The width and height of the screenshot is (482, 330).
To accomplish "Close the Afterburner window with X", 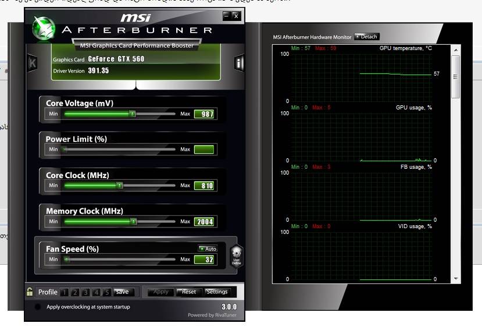I will (x=236, y=16).
